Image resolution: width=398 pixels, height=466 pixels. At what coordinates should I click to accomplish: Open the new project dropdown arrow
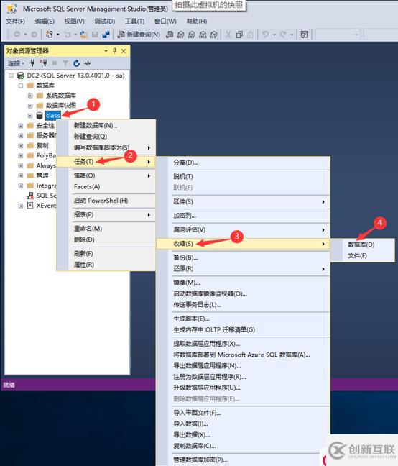[x=57, y=35]
